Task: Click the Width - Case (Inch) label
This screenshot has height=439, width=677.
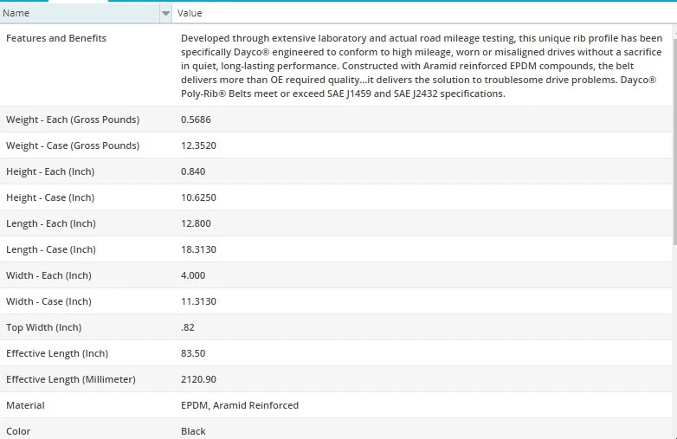Action: point(48,301)
